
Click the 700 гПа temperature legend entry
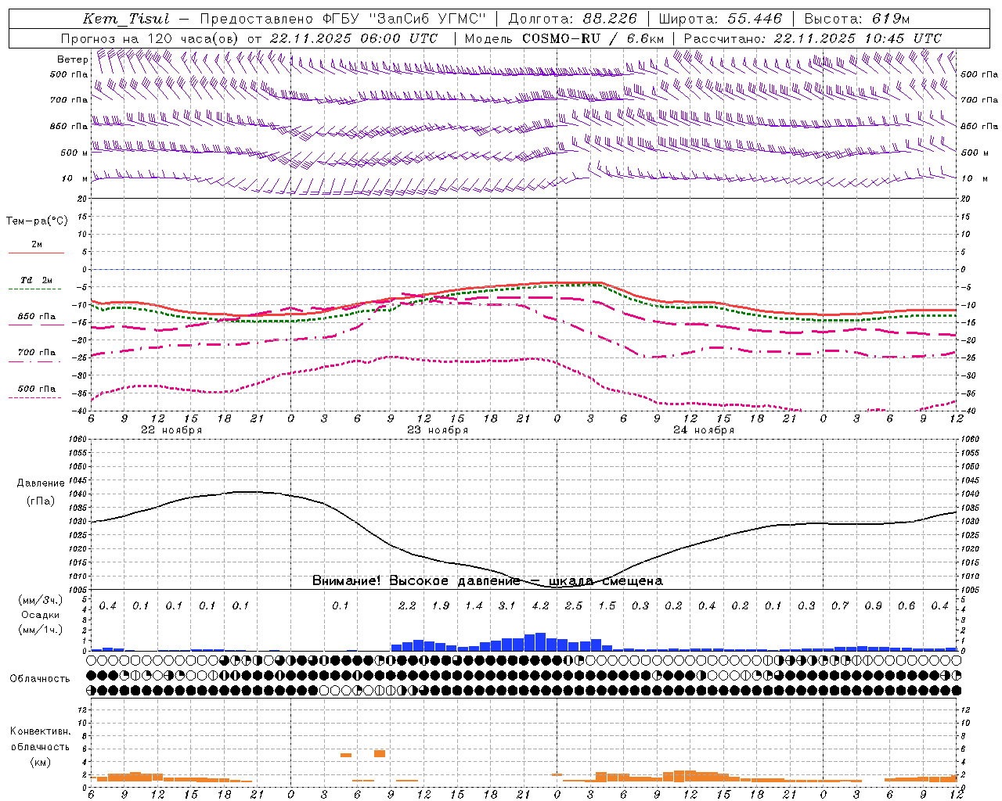click(x=37, y=353)
